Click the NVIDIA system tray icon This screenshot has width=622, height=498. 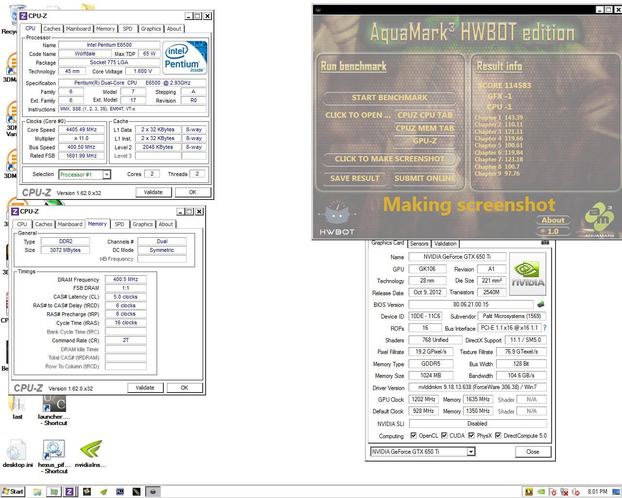[540, 492]
